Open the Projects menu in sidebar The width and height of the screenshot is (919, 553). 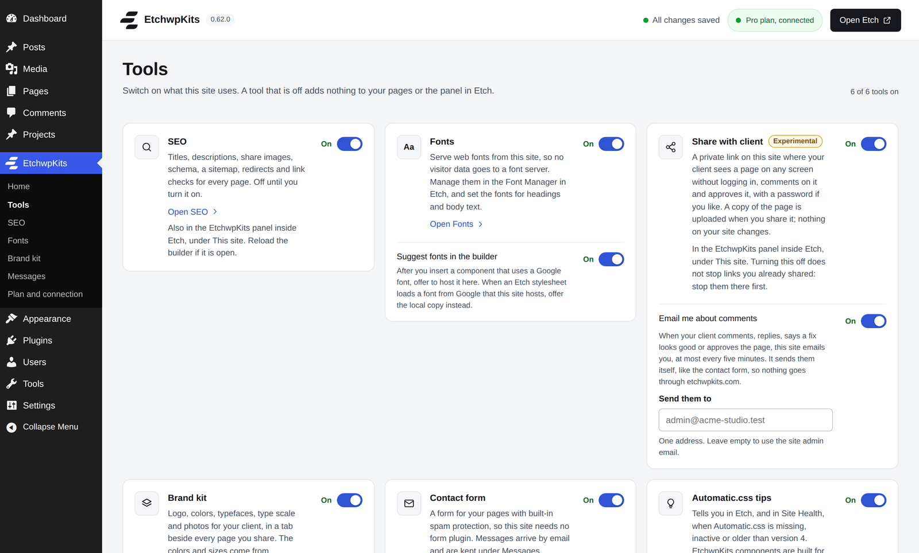[x=51, y=135]
